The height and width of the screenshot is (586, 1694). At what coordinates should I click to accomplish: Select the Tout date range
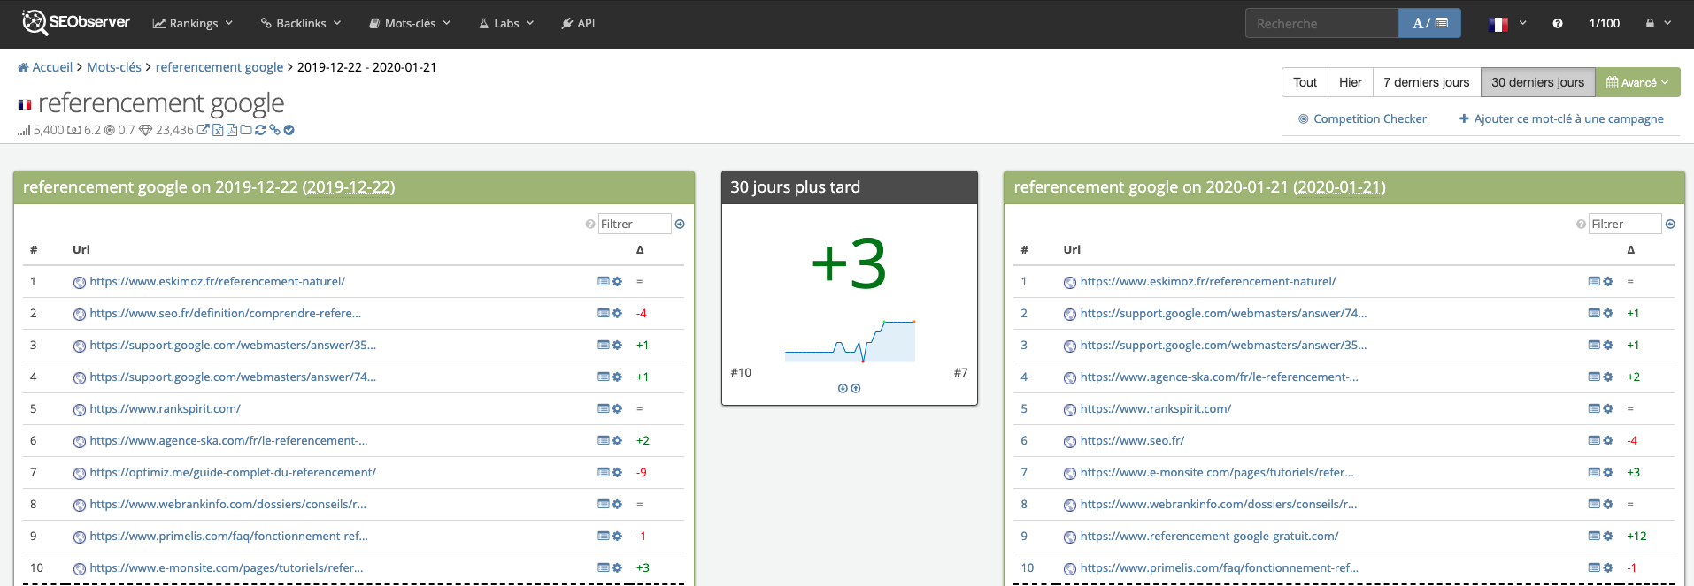pyautogui.click(x=1305, y=82)
